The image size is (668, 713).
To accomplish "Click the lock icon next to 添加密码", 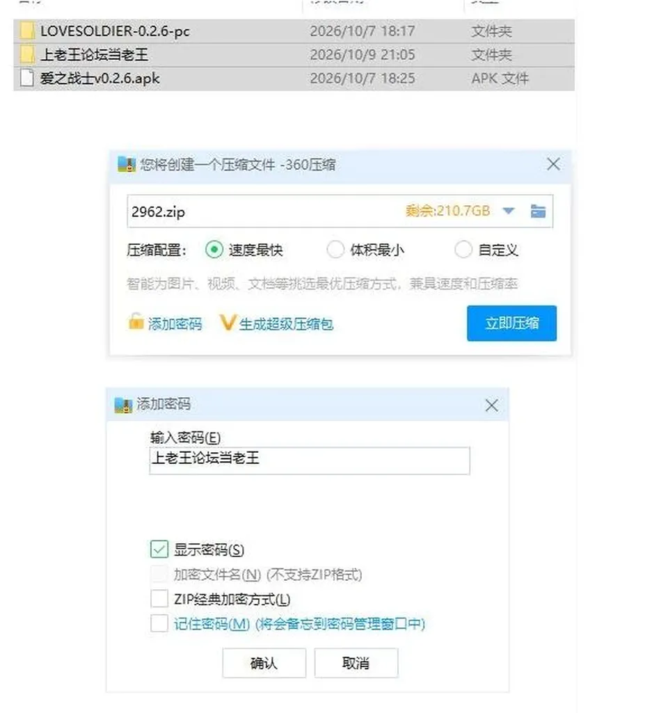I will [136, 321].
